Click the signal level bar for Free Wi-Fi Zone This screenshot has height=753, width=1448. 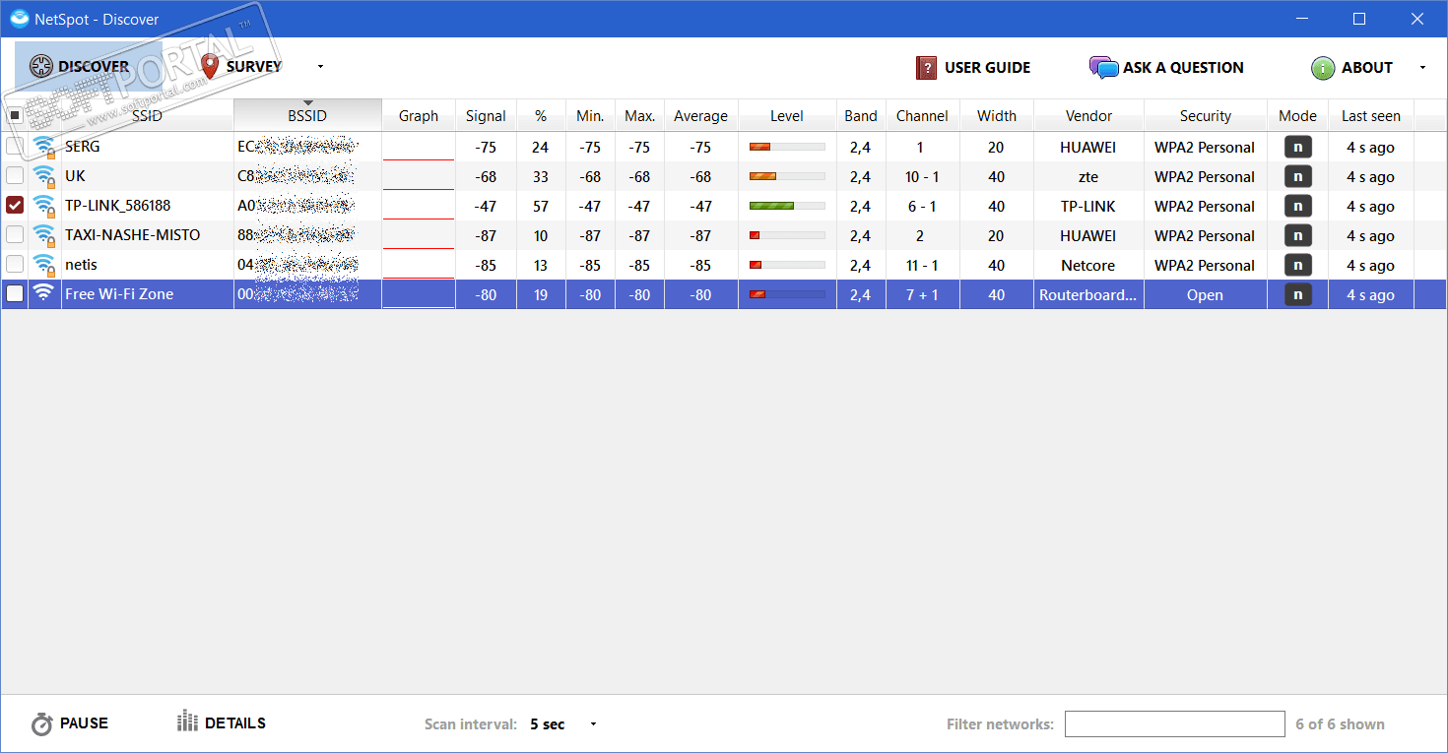pos(787,294)
